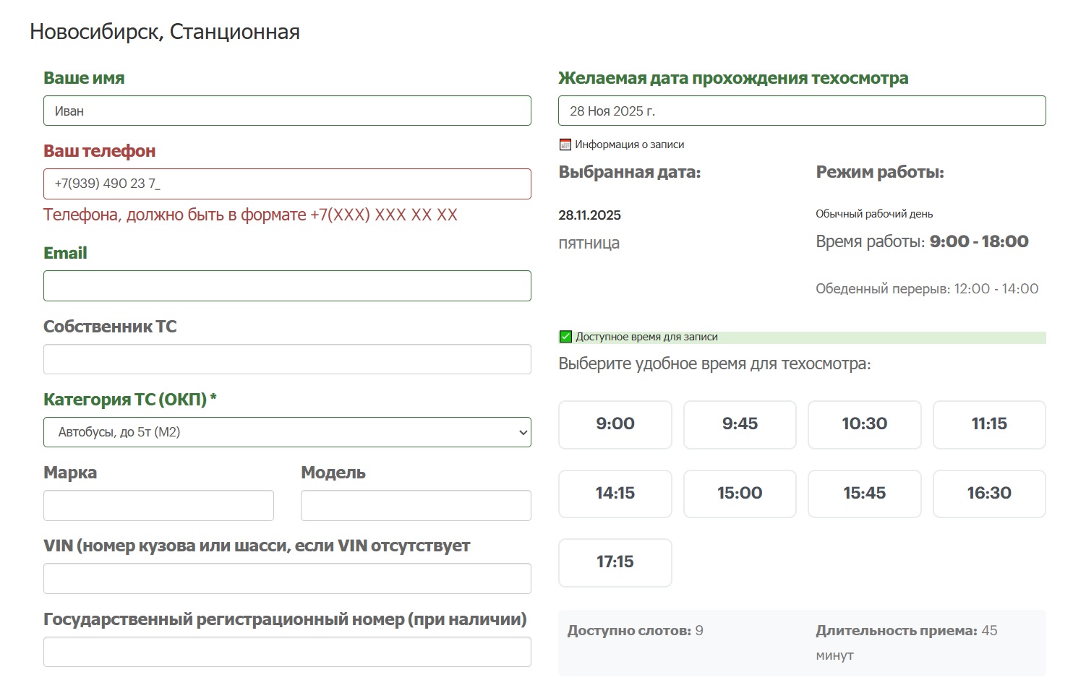1073x680 pixels.
Task: Click the VIN number input field
Action: click(287, 578)
